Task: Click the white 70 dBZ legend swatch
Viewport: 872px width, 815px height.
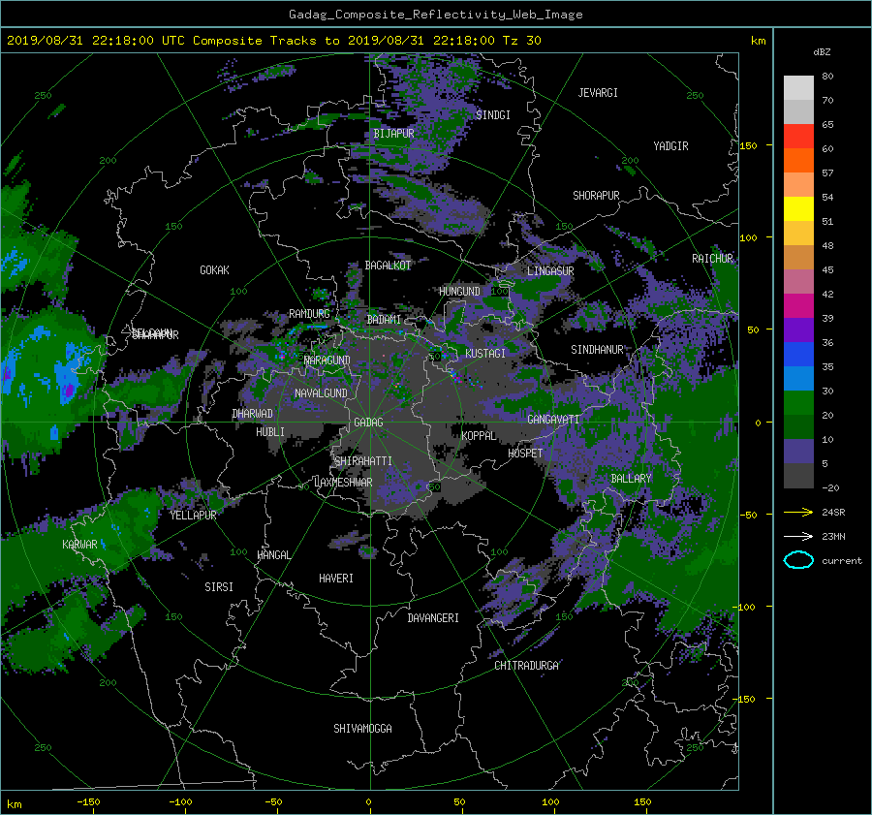Action: (798, 88)
